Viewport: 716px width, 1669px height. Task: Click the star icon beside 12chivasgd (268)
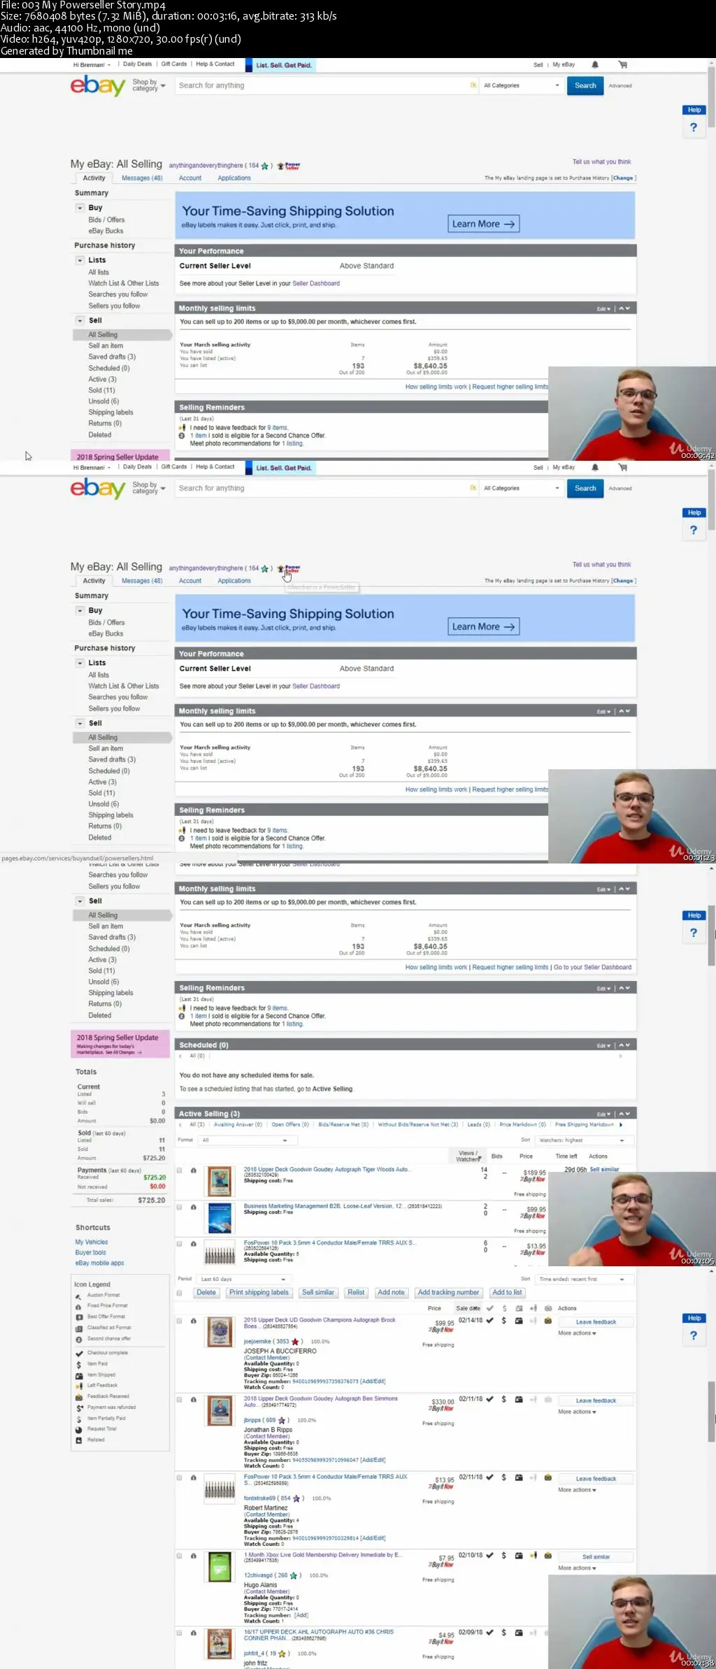tap(294, 1575)
